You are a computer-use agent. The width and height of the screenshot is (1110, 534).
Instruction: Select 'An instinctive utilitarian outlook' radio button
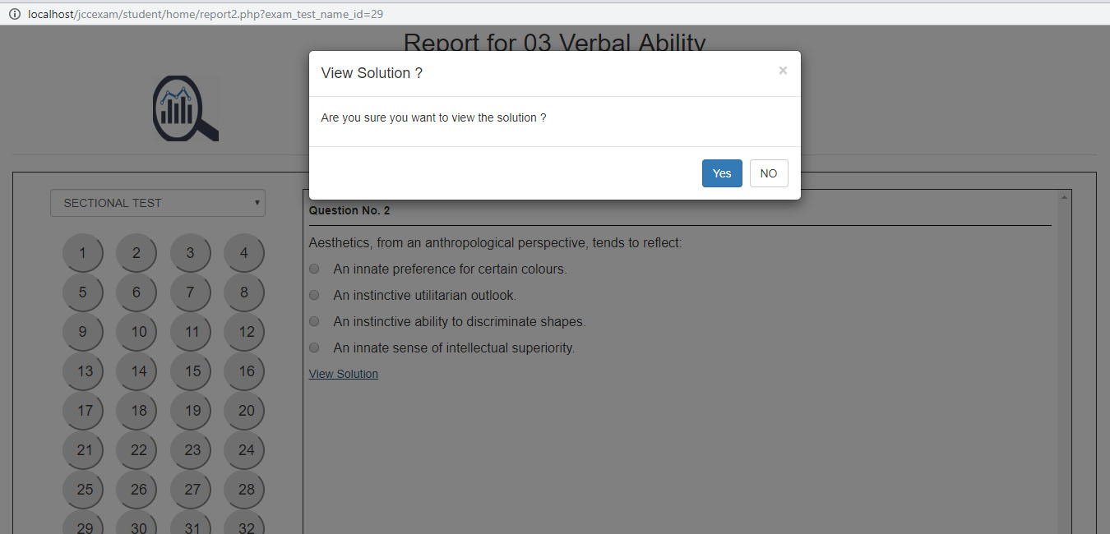(314, 295)
